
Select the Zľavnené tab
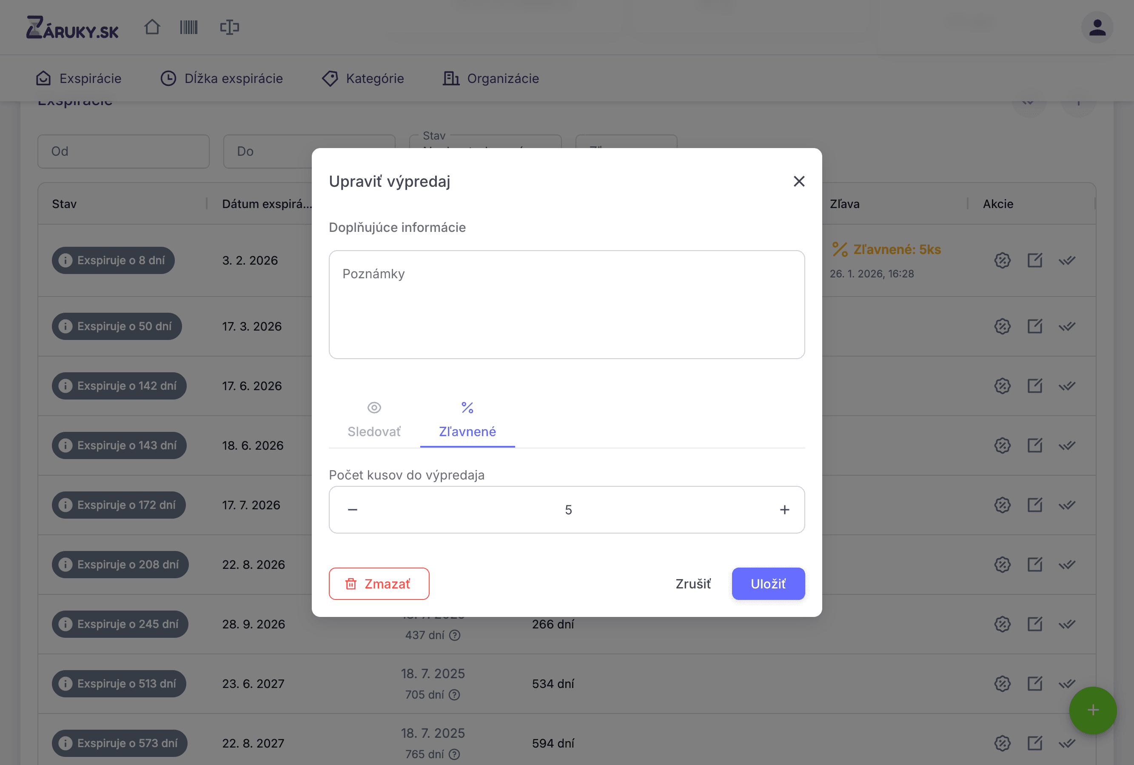(x=467, y=420)
